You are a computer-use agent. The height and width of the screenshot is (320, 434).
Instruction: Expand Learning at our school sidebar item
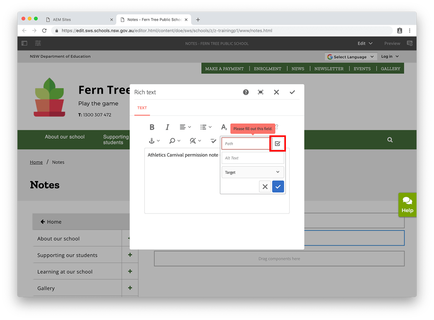[130, 271]
